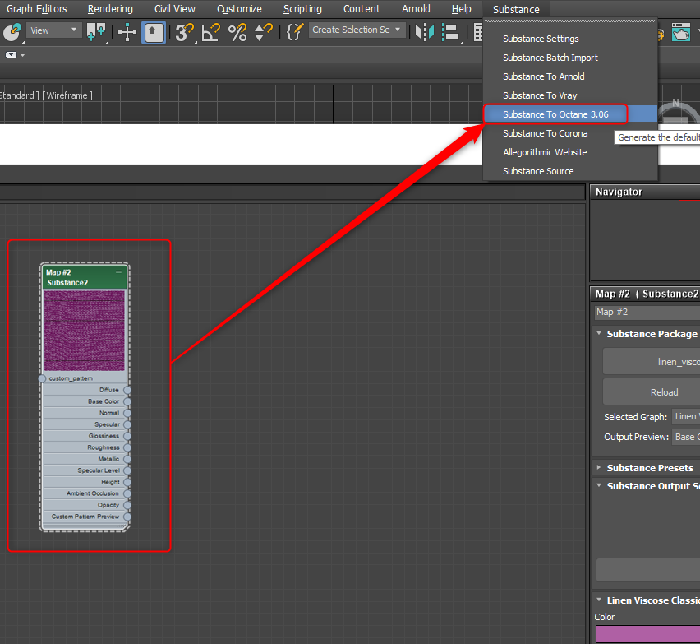Open the Create Selection Set dropdown
This screenshot has width=700, height=644.
[x=357, y=30]
